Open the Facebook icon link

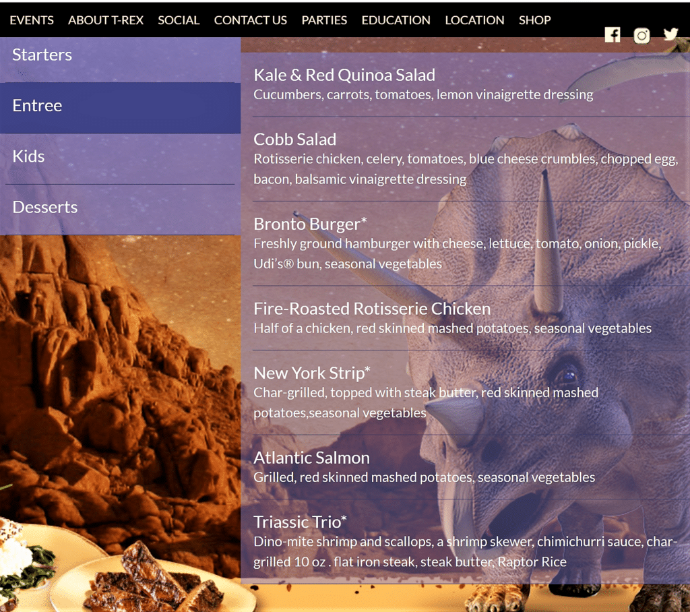[x=612, y=35]
